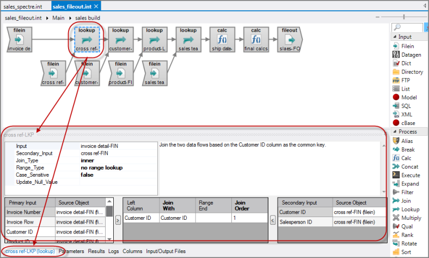Collapse the Input palette section

pyautogui.click(x=395, y=37)
